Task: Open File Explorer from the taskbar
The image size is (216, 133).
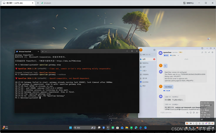Action: tap(127, 127)
